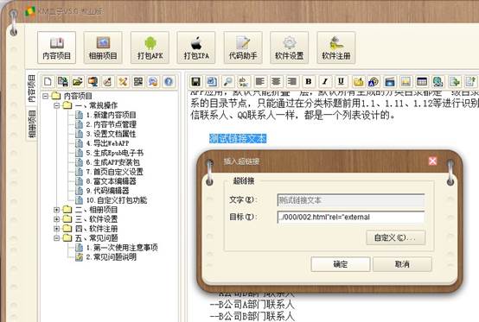479x322 pixels.
Task: Click the monitor preview icon in tree toolbar
Action: (x=93, y=82)
